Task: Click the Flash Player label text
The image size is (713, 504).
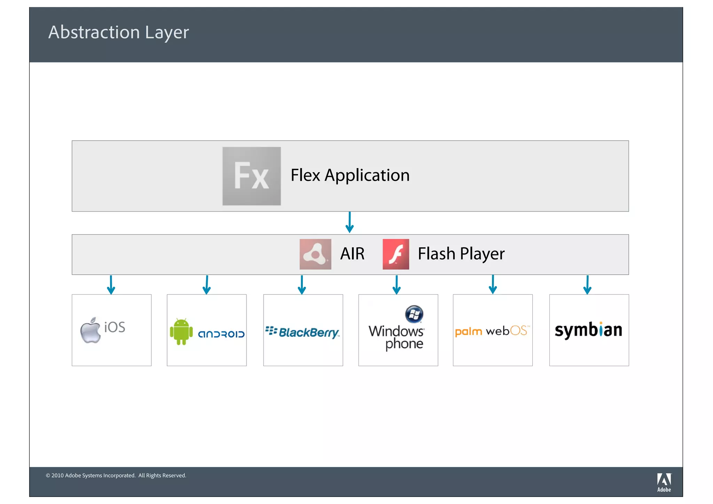Action: (461, 254)
